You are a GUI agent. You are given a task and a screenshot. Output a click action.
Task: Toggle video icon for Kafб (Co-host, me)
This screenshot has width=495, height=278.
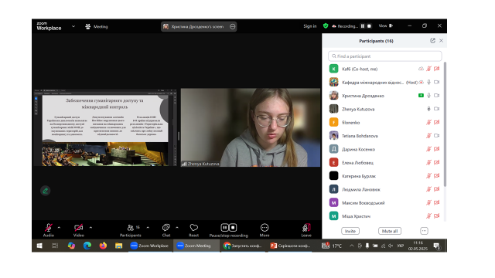436,69
